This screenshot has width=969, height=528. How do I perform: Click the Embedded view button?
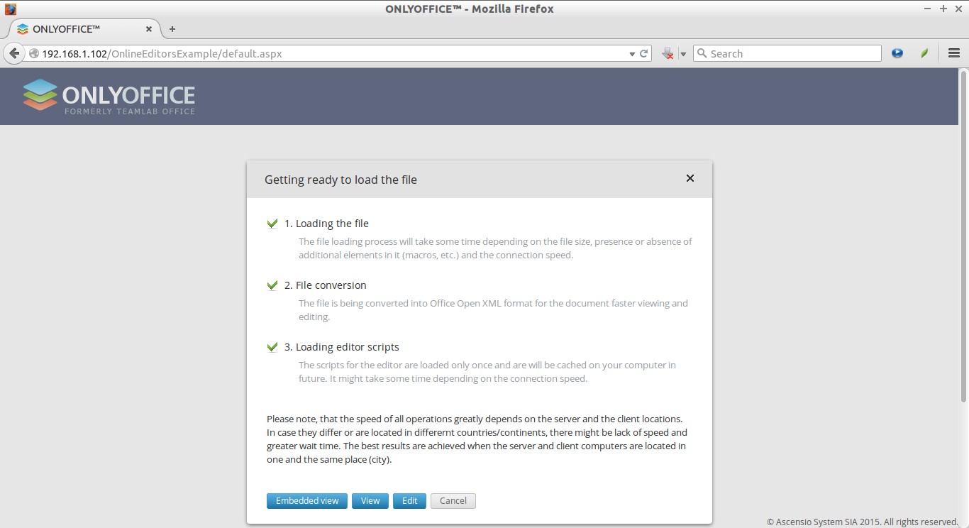(x=307, y=500)
